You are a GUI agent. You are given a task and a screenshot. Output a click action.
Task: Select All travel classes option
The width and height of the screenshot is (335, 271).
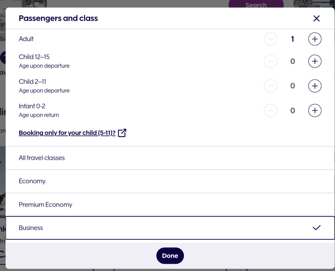click(x=42, y=158)
